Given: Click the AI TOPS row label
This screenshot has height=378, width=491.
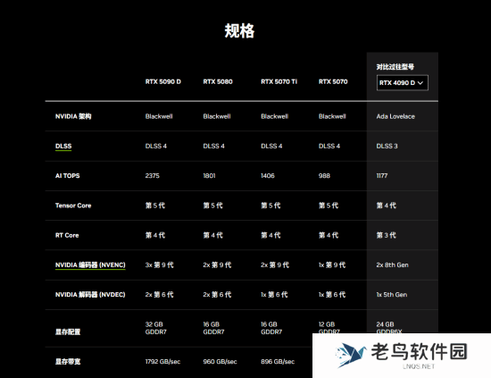Looking at the screenshot, I should pyautogui.click(x=67, y=176).
